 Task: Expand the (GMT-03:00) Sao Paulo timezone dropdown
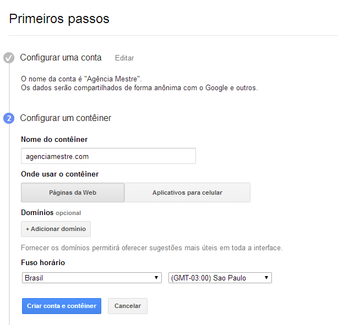[220, 278]
